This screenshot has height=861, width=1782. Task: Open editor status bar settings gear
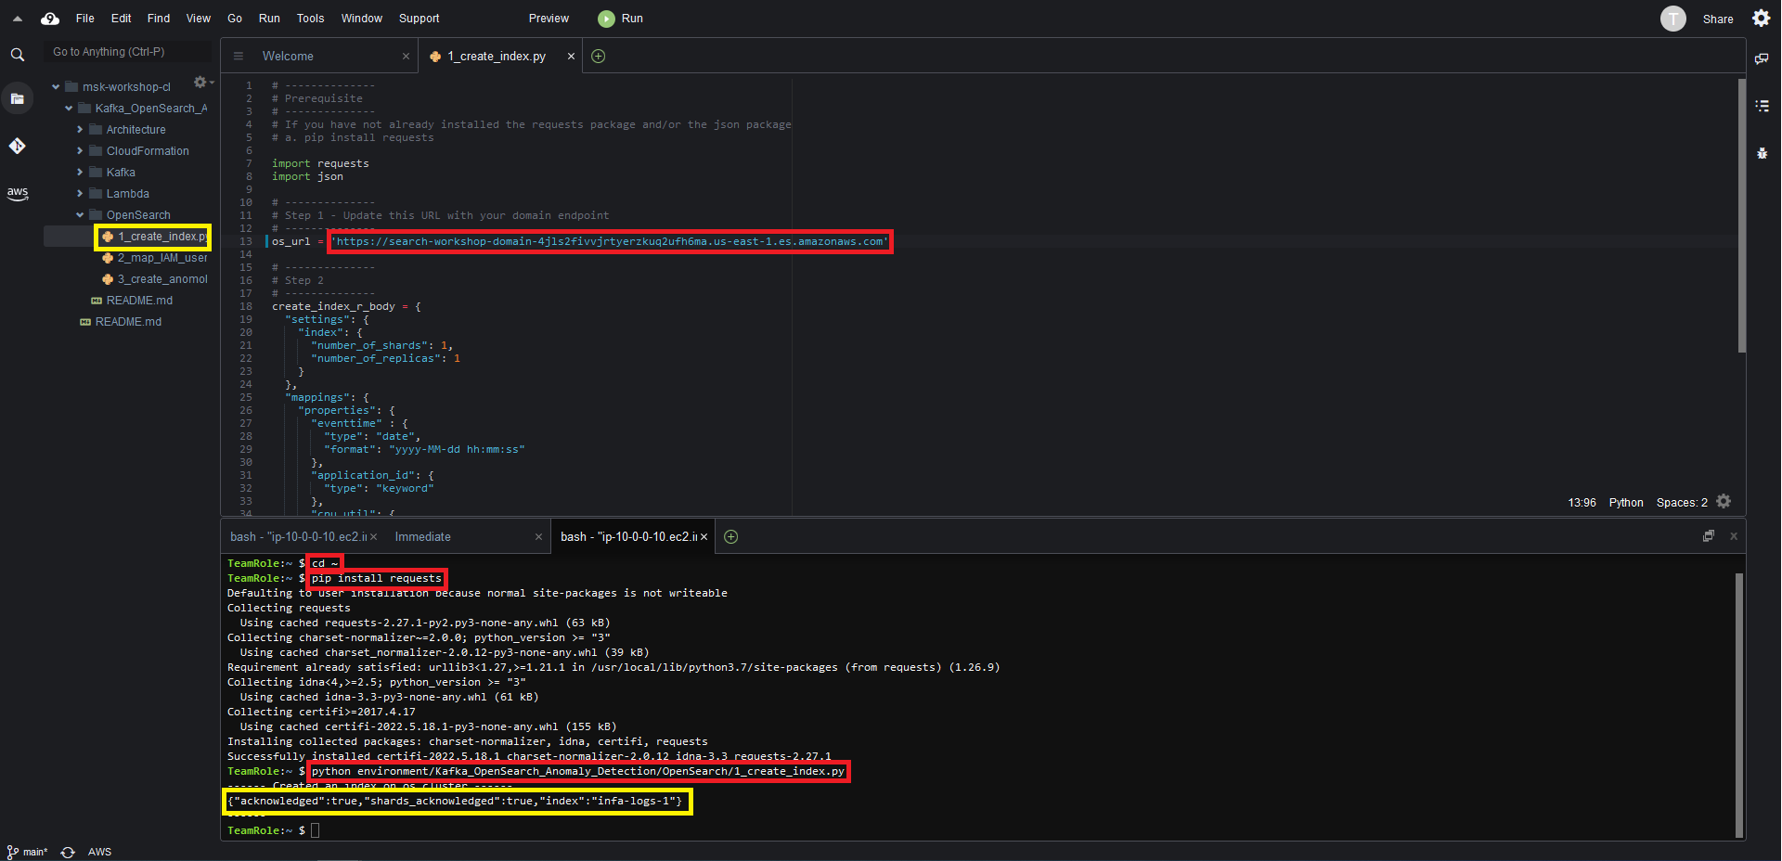click(1724, 502)
